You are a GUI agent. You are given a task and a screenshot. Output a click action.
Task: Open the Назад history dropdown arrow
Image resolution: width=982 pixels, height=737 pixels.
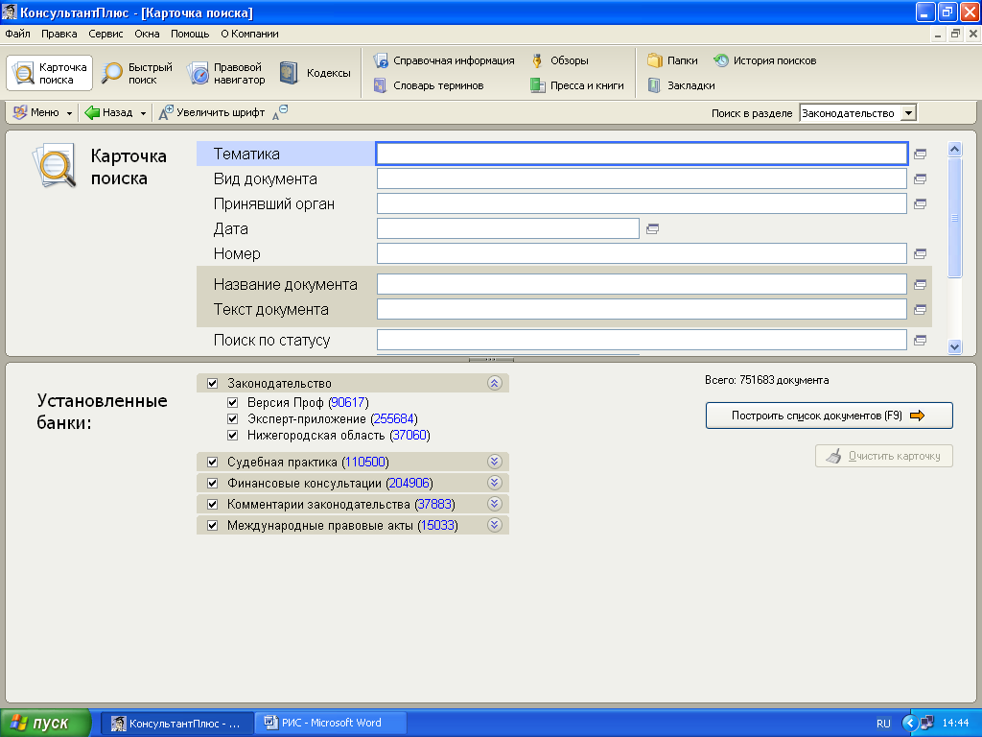(143, 113)
